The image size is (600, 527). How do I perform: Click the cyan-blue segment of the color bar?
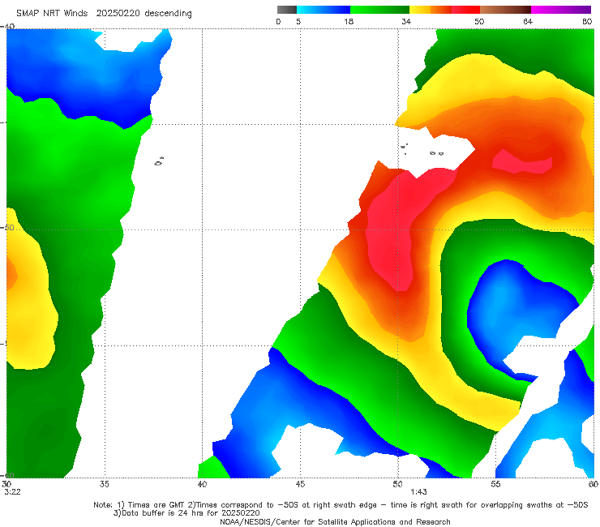324,10
